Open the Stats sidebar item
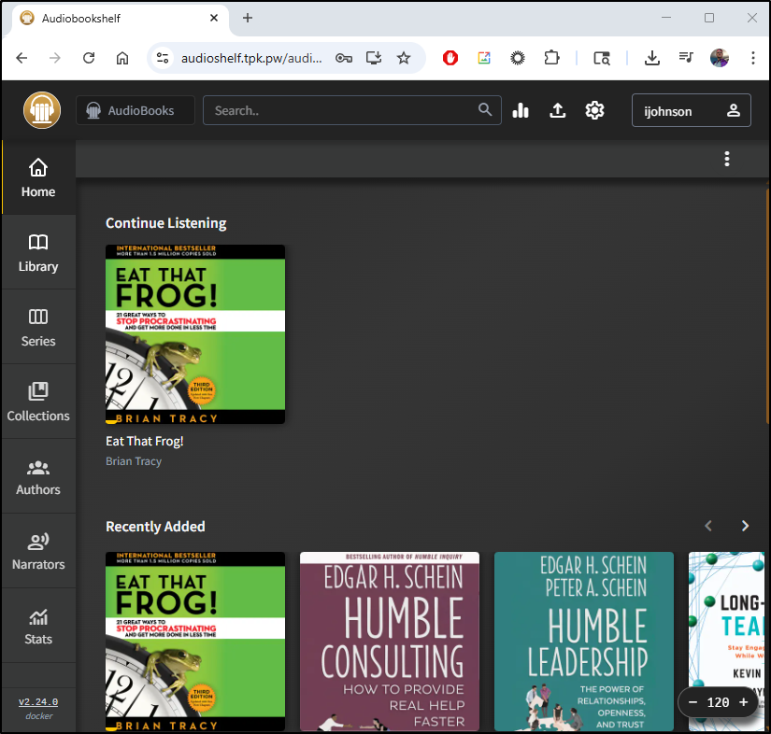 38,626
